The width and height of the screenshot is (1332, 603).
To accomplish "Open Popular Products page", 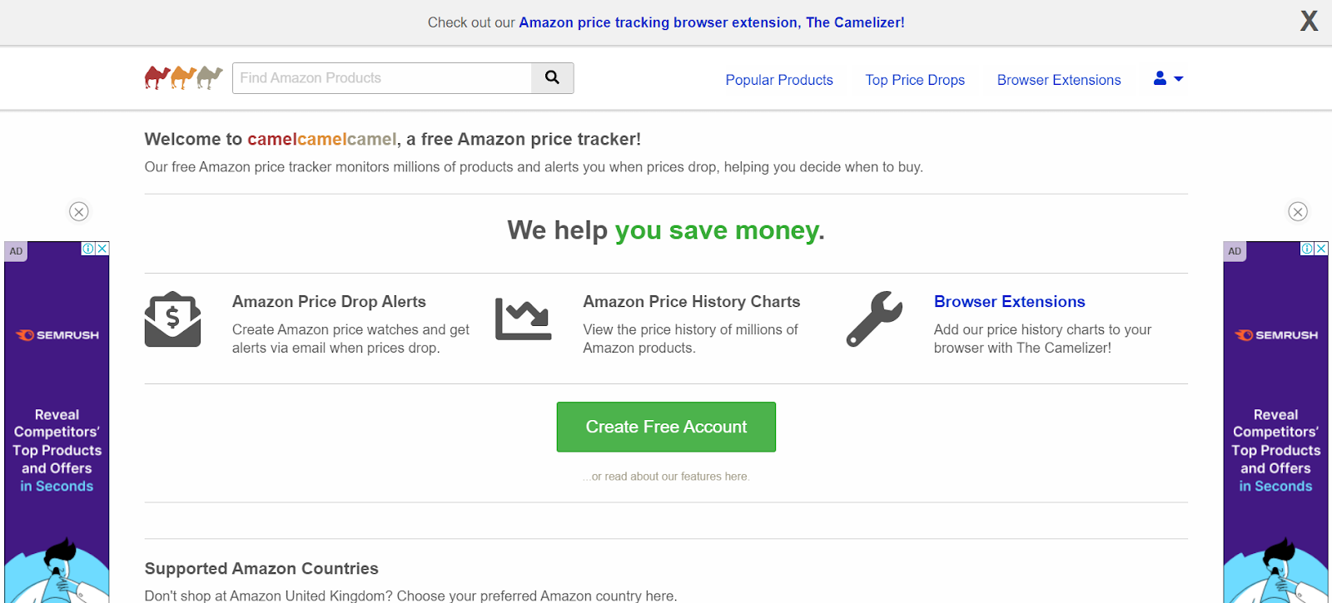I will coord(779,80).
